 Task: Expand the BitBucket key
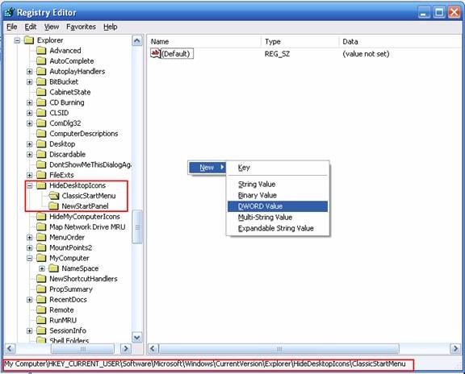30,82
